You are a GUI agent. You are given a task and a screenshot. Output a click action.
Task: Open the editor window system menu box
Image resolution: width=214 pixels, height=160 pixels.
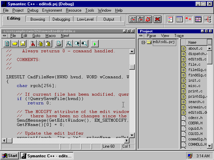coord(4,36)
